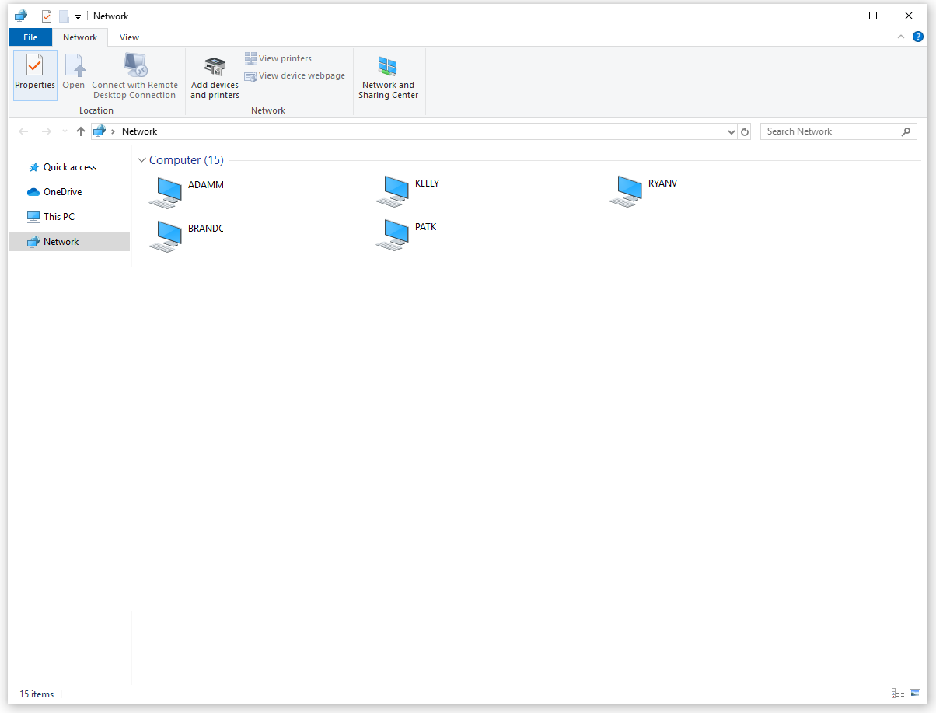This screenshot has width=936, height=713.
Task: Minimize the ribbon with chevron
Action: tap(901, 37)
